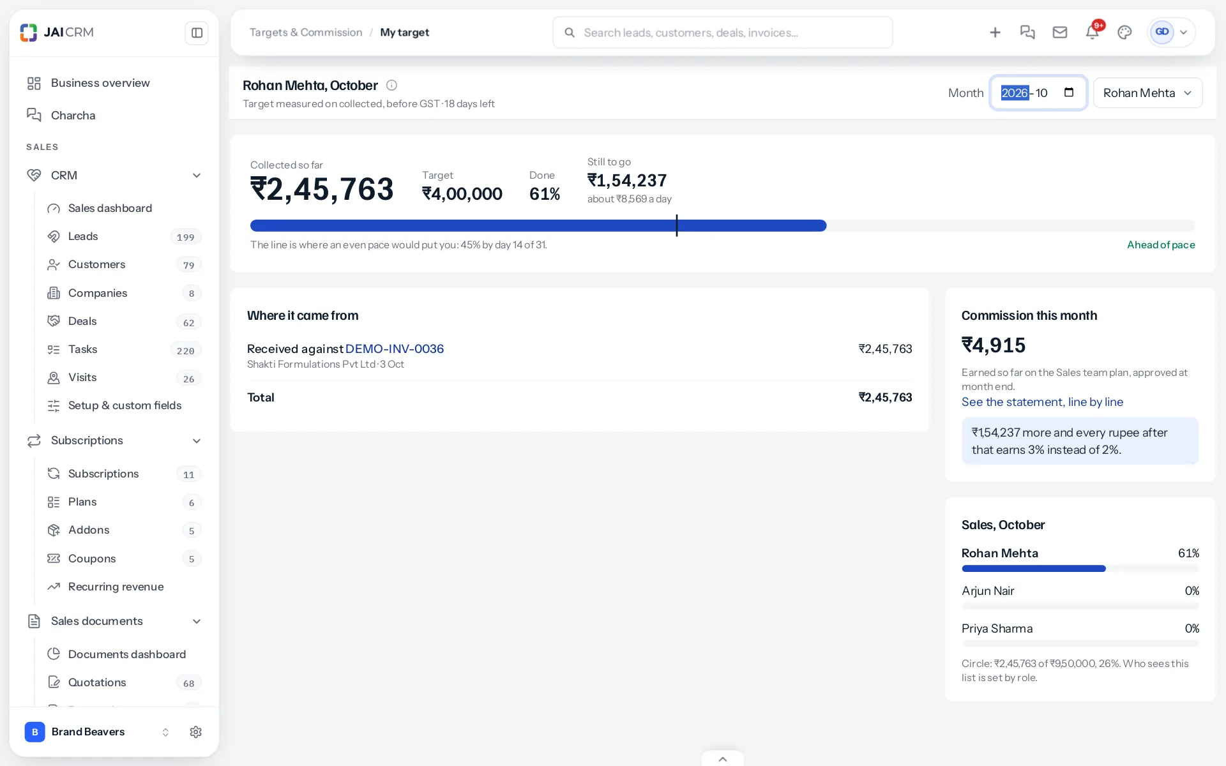Open Documents dashboard
Viewport: 1226px width, 766px height.
pos(125,654)
